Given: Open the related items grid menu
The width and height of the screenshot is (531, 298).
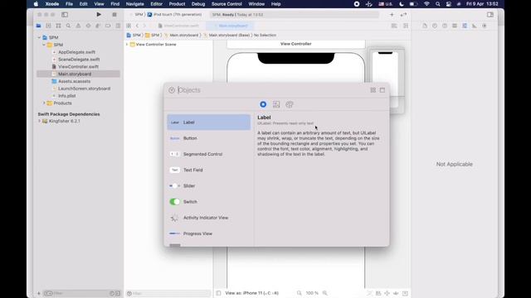Looking at the screenshot, I should [129, 26].
